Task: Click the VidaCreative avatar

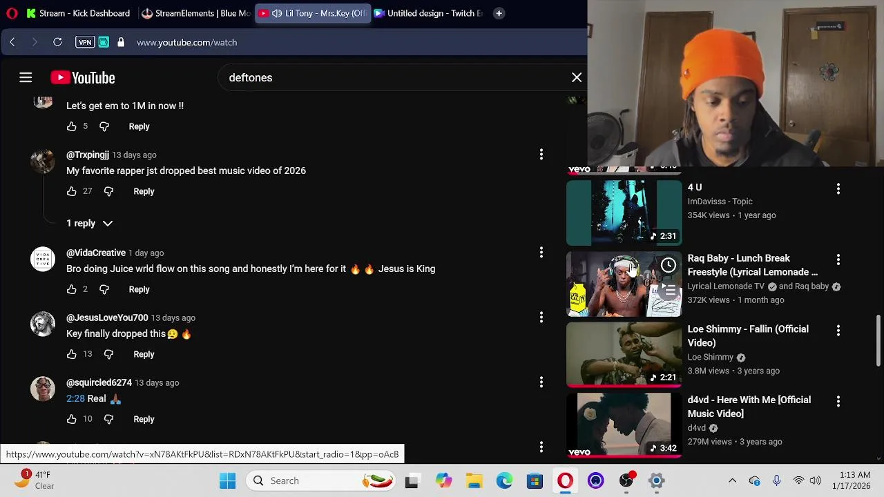Action: pos(43,260)
